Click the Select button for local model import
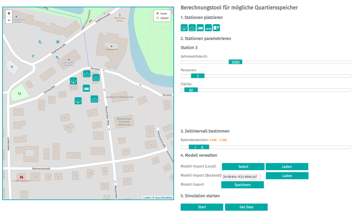 tap(243, 167)
